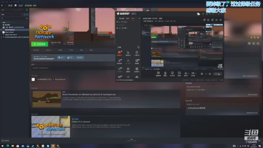This screenshot has width=263, height=148.
Task: Open streaming app settings gear
Action: coord(210,74)
